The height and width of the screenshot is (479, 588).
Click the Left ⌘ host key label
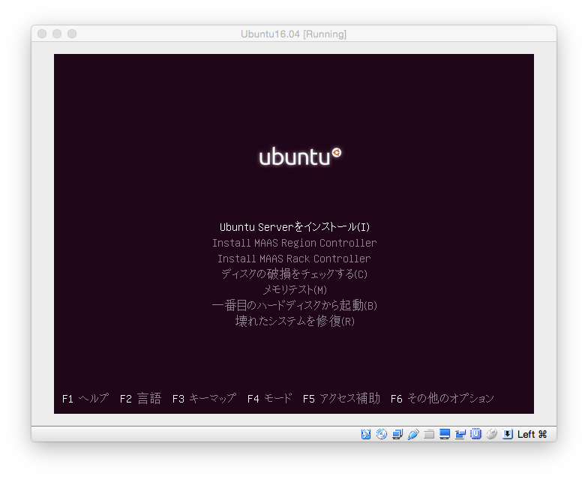[x=532, y=434]
